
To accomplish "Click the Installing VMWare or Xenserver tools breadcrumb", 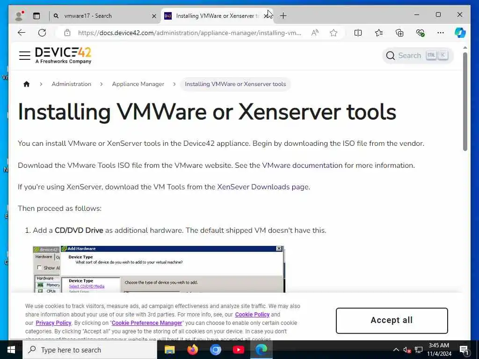I will pos(235,84).
